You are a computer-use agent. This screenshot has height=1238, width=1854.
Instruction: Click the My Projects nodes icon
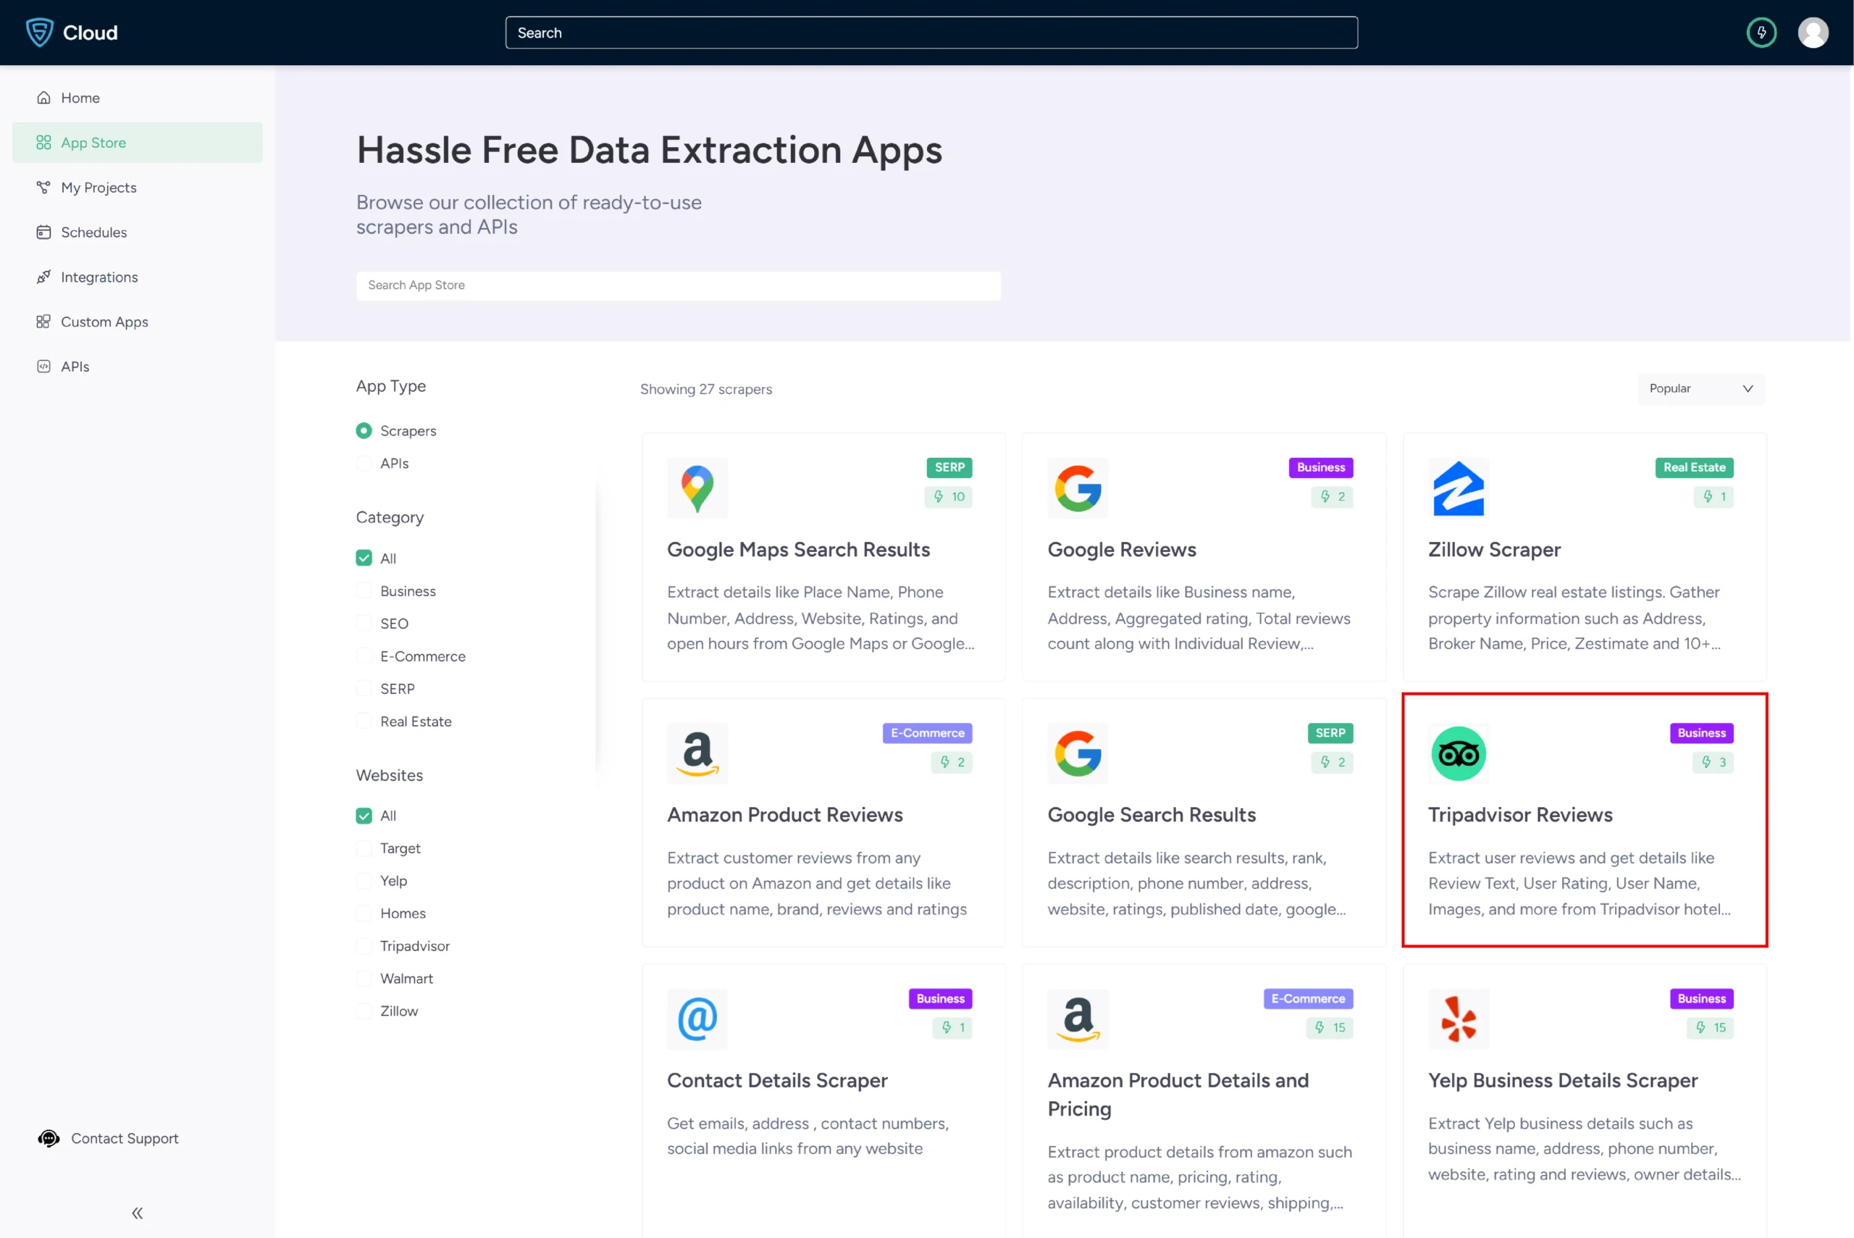[x=43, y=187]
